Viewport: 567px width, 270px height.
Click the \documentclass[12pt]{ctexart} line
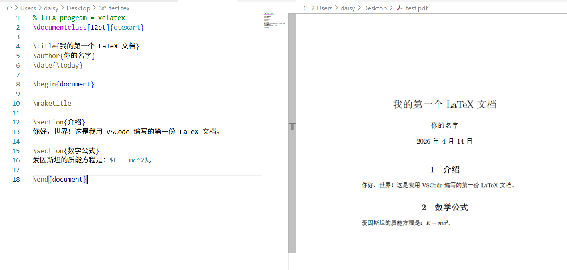tap(89, 28)
